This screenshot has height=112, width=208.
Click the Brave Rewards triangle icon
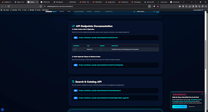[x=158, y=6]
